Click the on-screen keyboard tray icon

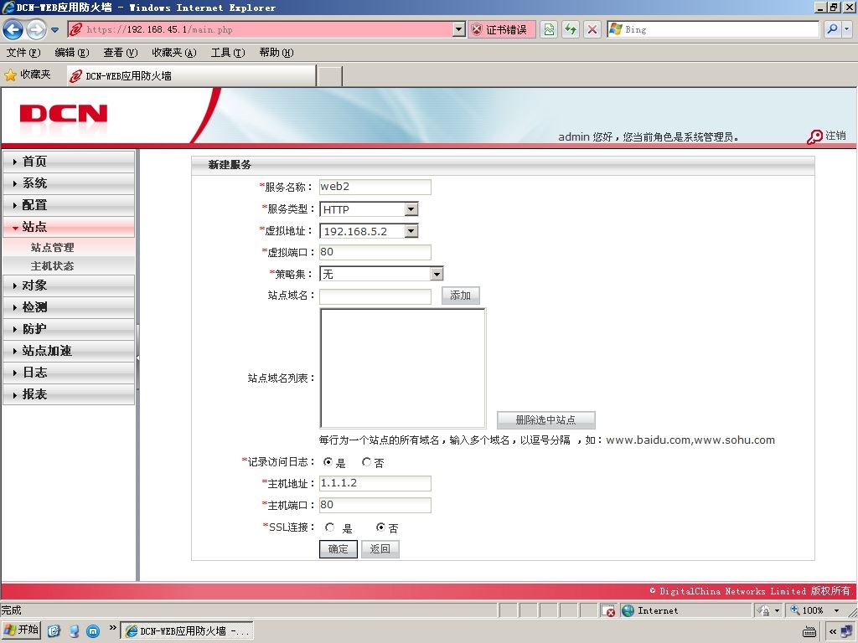(x=809, y=632)
